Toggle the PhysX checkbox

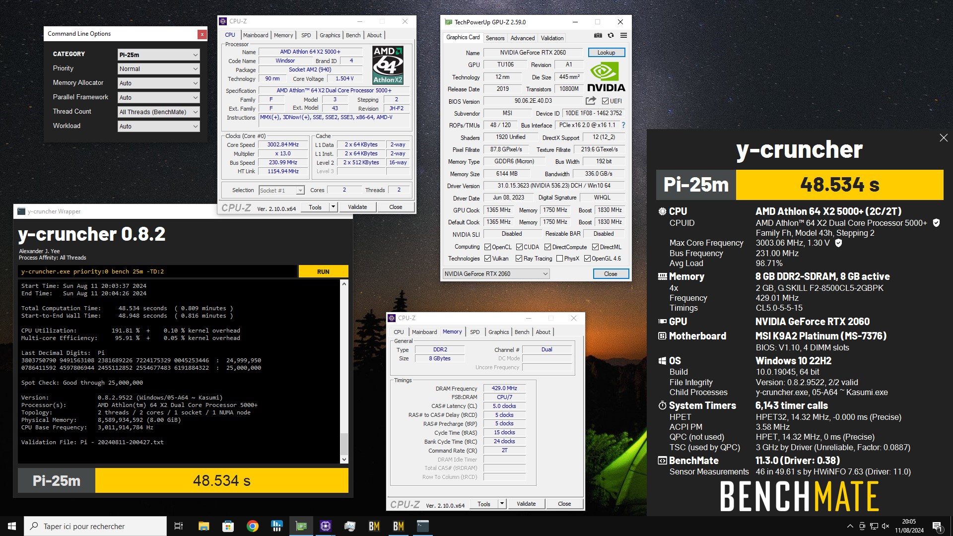point(560,259)
